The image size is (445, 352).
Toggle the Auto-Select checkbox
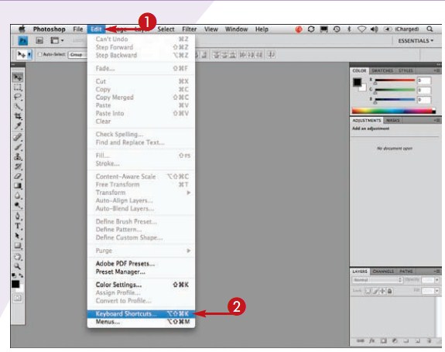(x=39, y=54)
